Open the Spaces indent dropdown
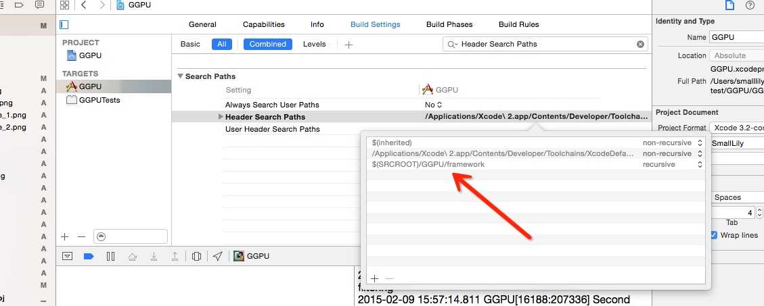Screen dimensions: 764x306 click(737, 197)
